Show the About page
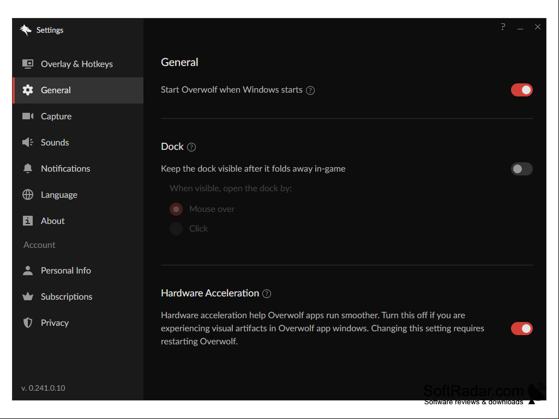Screen dimensions: 559x419 78,221
